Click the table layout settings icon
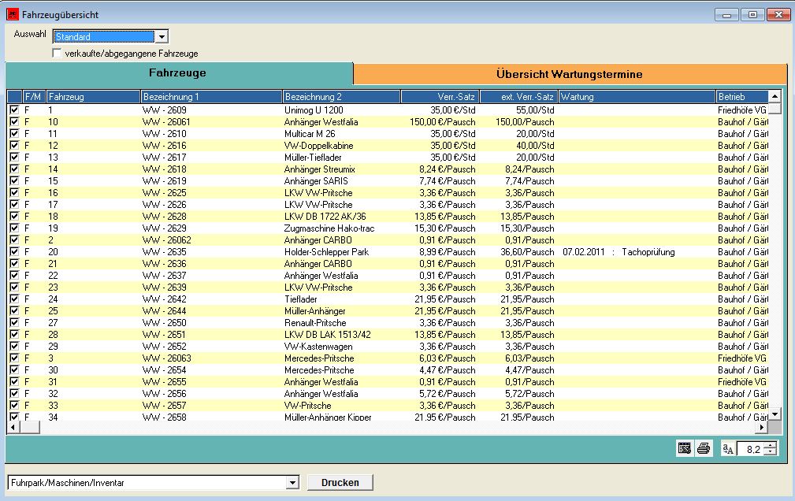 pos(684,449)
